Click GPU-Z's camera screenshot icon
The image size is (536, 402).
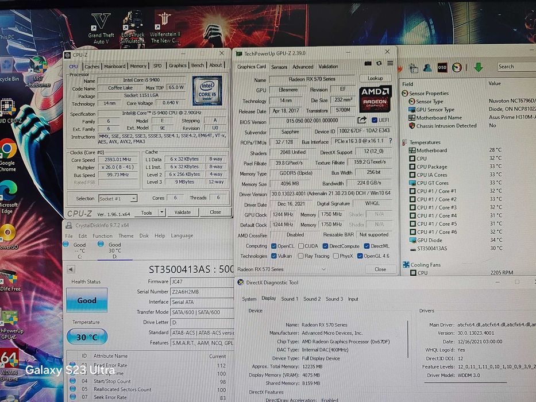pos(368,64)
